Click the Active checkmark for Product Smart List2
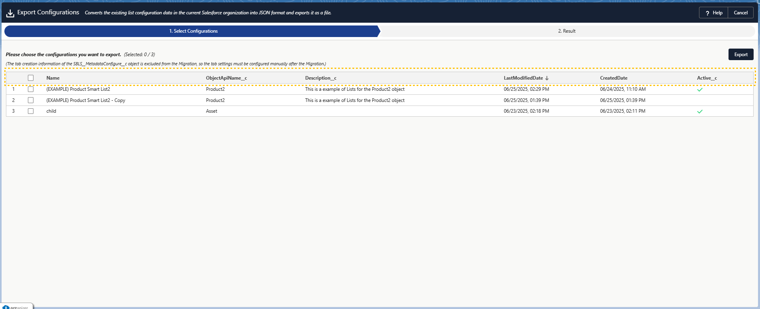760x309 pixels. coord(699,90)
